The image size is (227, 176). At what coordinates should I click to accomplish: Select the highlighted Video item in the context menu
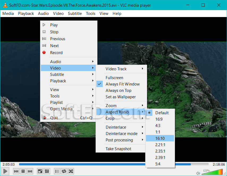tap(68, 68)
